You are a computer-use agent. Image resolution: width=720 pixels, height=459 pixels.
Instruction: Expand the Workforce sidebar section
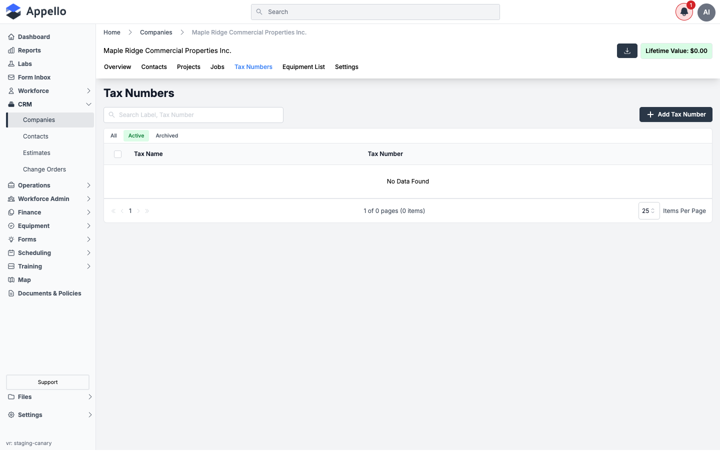(50, 91)
